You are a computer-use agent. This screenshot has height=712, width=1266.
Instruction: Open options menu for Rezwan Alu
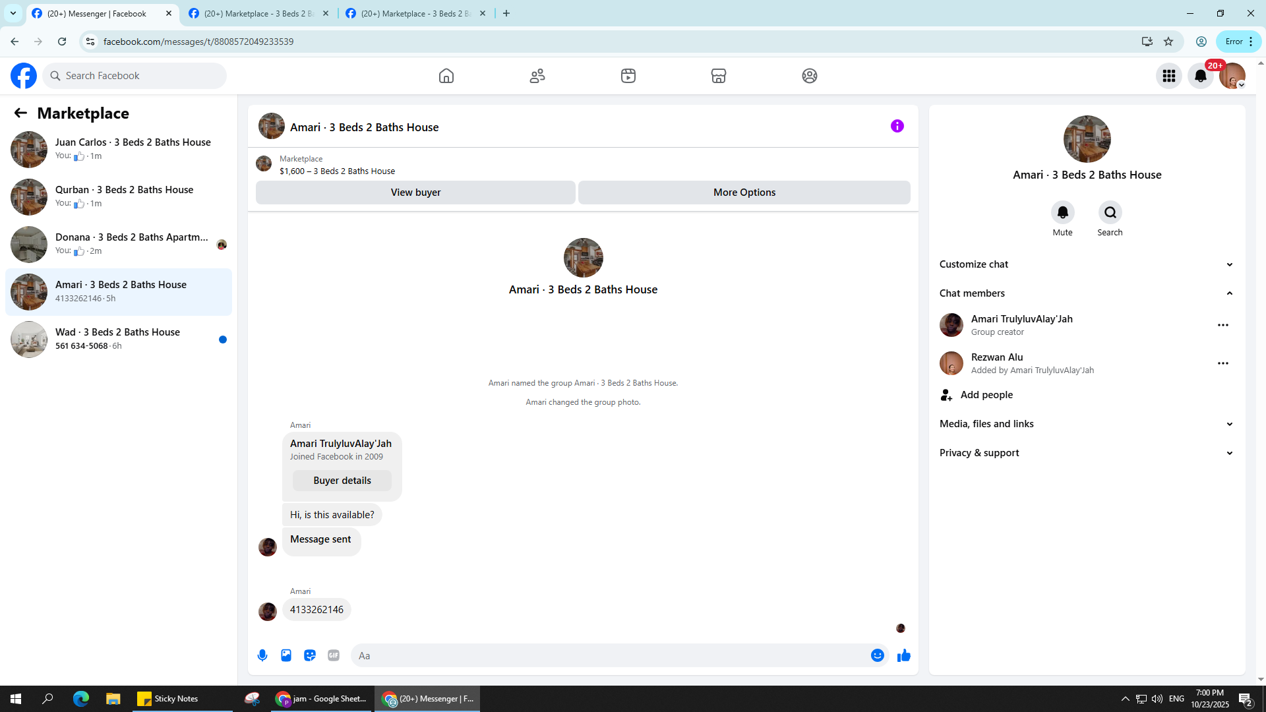click(1222, 363)
